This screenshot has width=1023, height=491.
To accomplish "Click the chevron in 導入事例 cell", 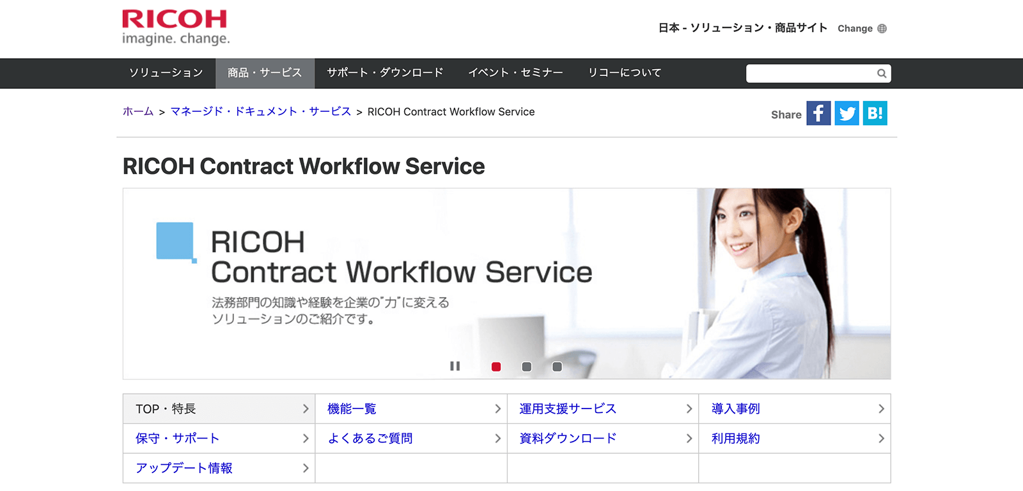I will (881, 409).
